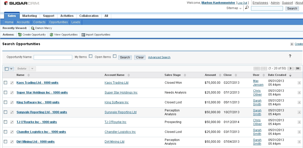Show info details for Chandler Logistics Inc row
Image resolution: width=303 pixels, height=148 pixels.
tap(299, 132)
